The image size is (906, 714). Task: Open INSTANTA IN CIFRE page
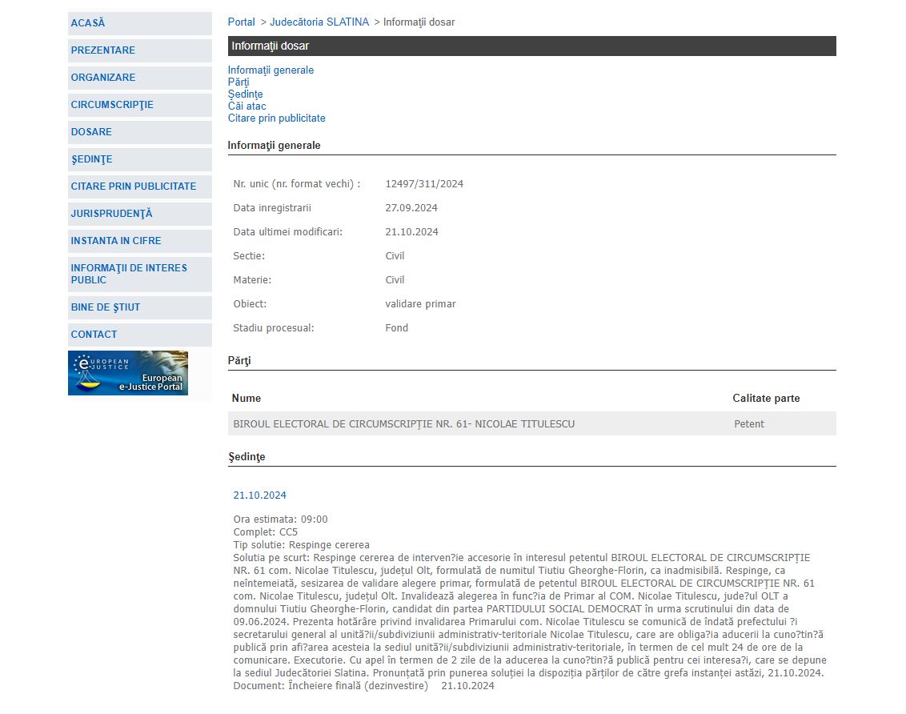[x=116, y=241]
